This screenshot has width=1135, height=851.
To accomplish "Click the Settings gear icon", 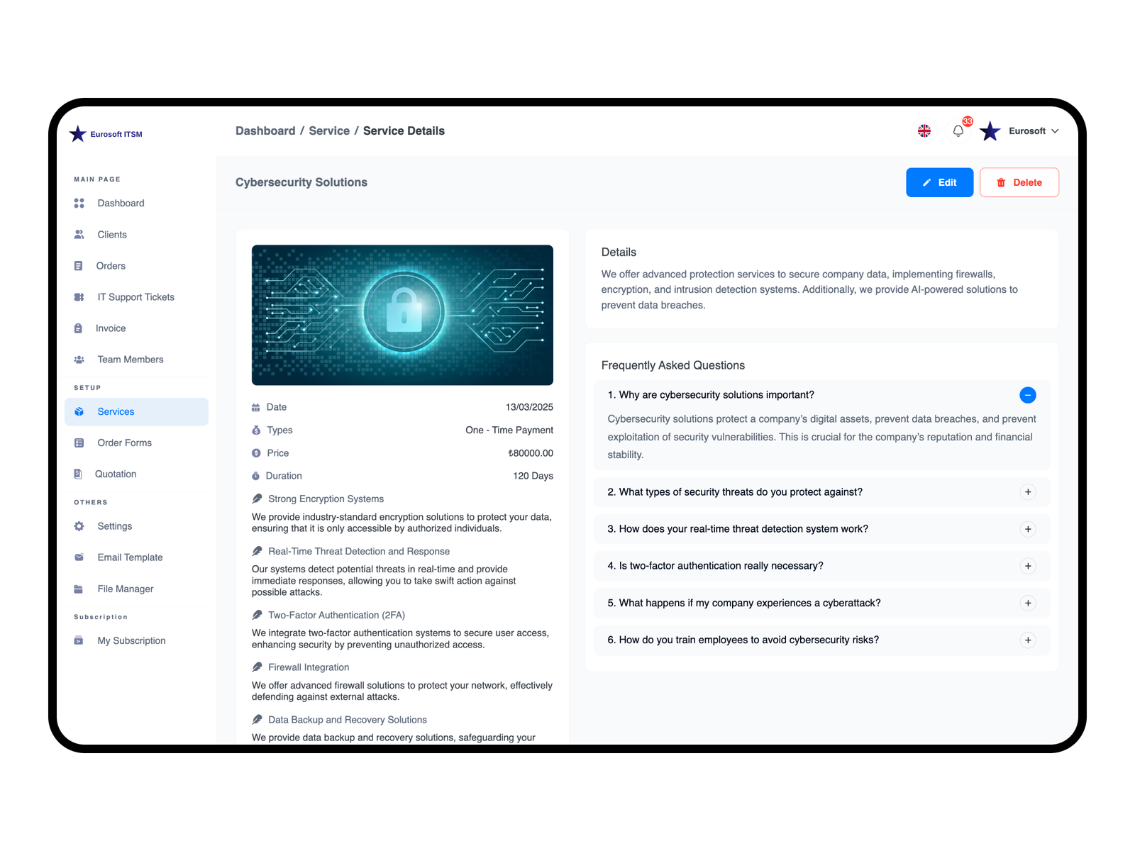I will pyautogui.click(x=79, y=526).
